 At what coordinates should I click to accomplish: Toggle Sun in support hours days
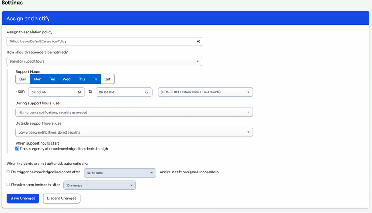click(x=23, y=79)
